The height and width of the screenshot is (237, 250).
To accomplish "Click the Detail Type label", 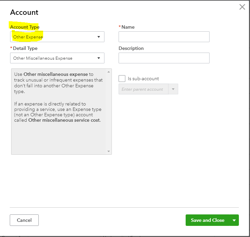I will pos(25,48).
